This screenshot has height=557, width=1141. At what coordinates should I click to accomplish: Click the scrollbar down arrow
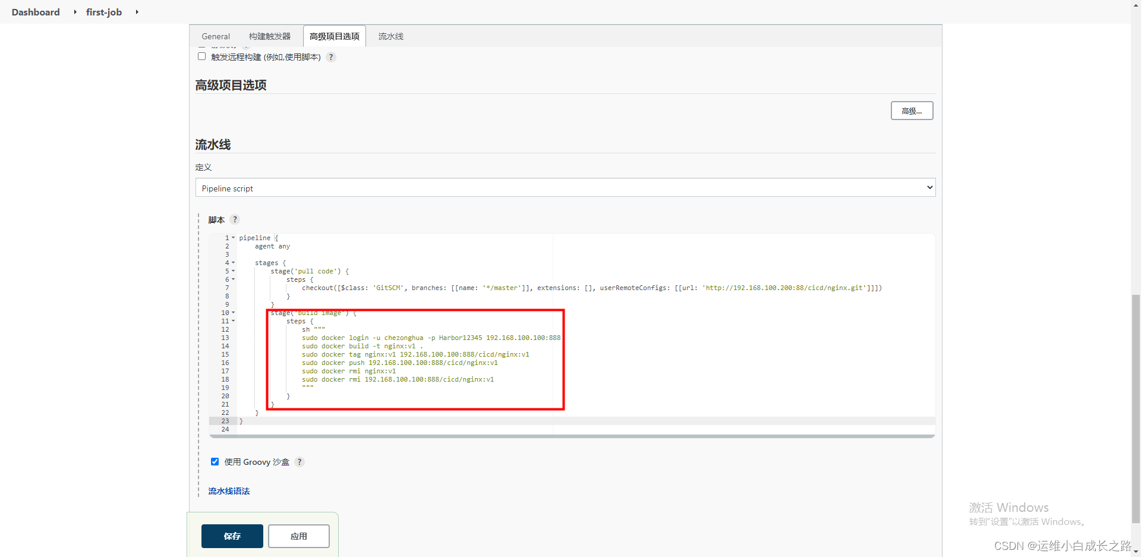(1136, 551)
